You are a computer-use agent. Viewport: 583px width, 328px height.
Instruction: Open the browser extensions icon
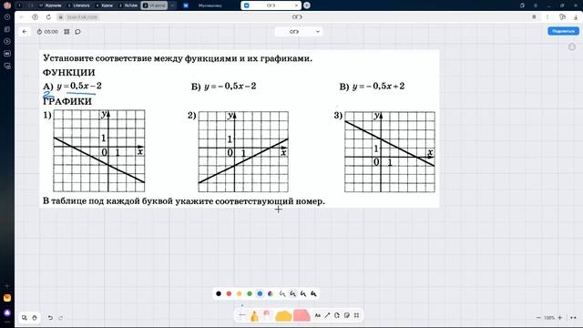[562, 17]
